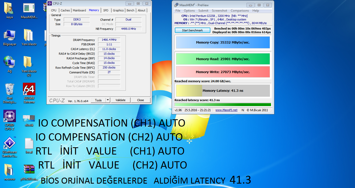Select the Memory tab in CPU-Z
355x188 pixels.
94,10
